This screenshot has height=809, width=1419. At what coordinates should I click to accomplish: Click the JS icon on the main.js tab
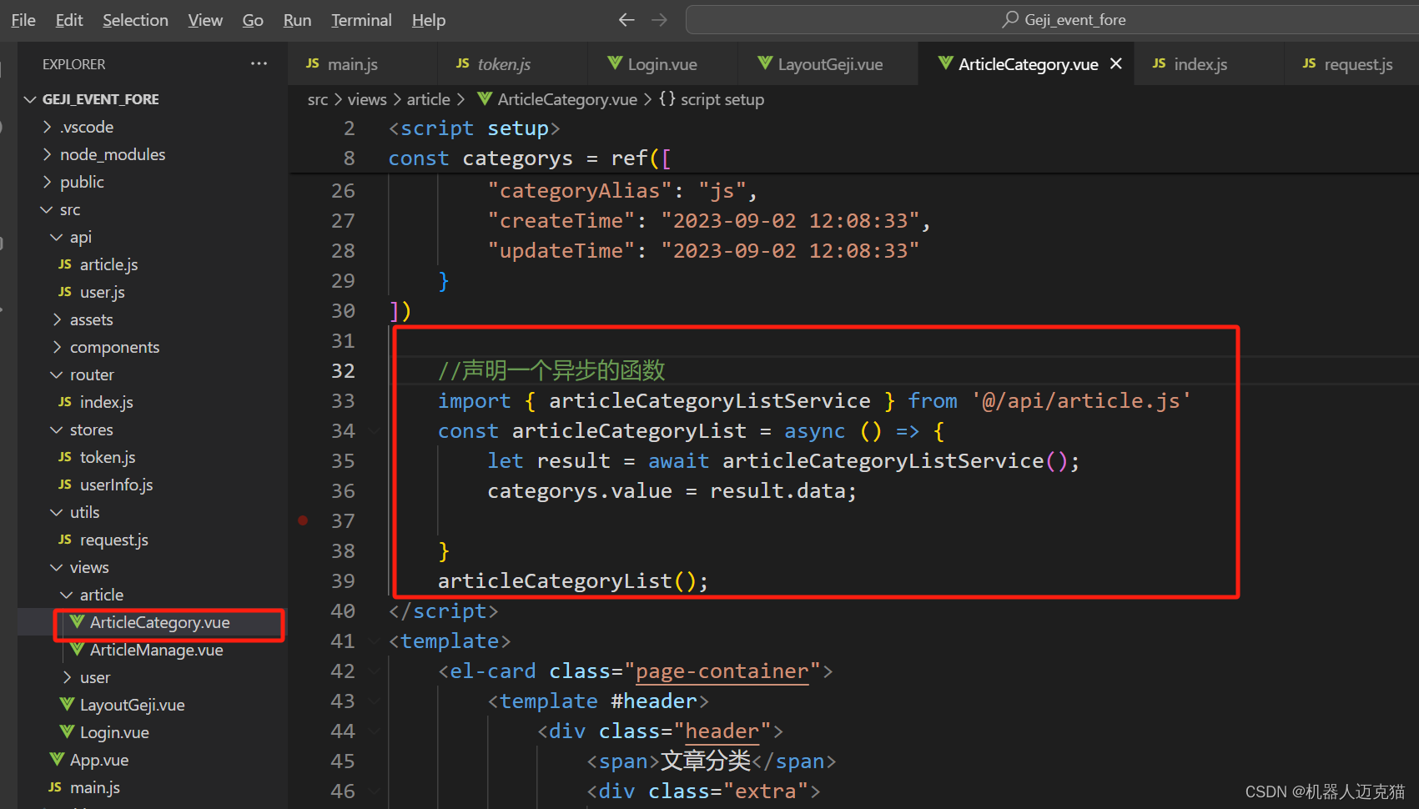312,63
